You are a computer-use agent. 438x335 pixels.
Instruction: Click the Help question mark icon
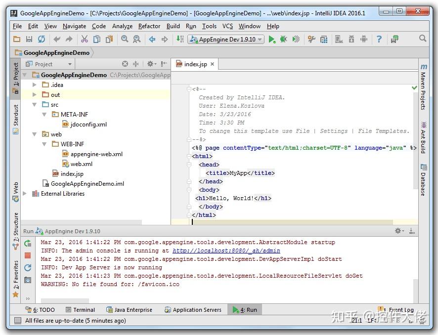(x=379, y=39)
